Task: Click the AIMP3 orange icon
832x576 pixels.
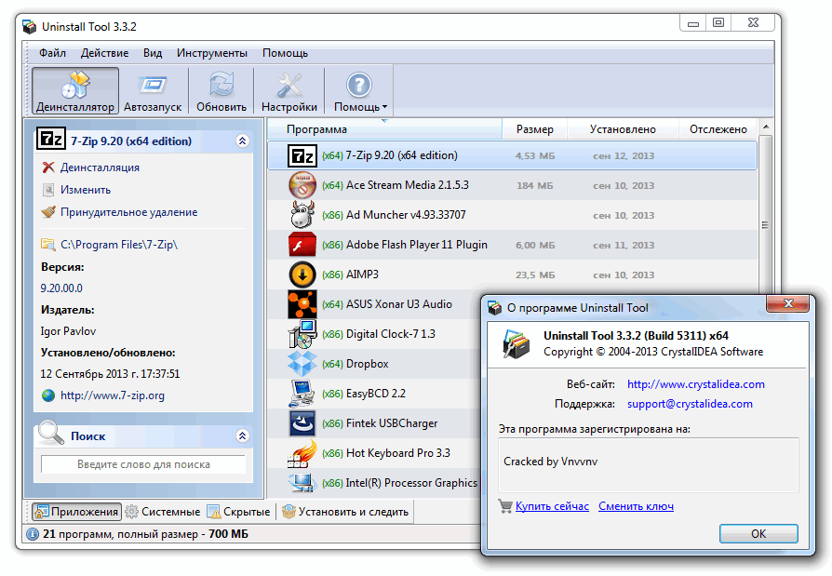Action: [x=302, y=275]
